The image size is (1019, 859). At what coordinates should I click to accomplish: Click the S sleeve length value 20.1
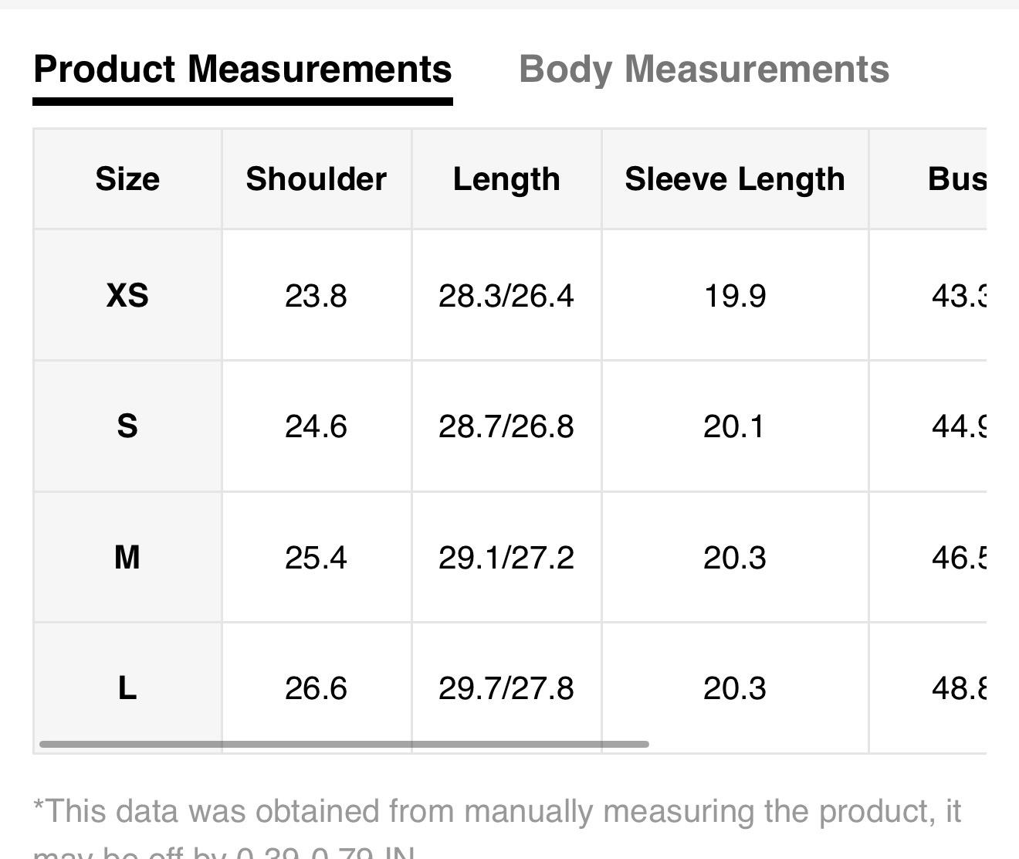pos(734,426)
